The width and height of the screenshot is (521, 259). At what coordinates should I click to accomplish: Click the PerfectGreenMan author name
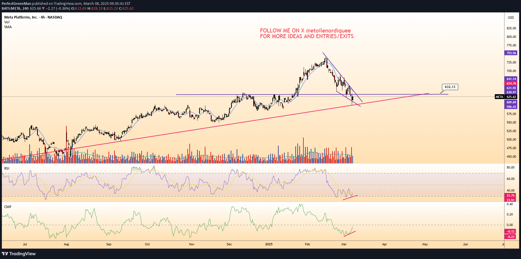(16, 4)
